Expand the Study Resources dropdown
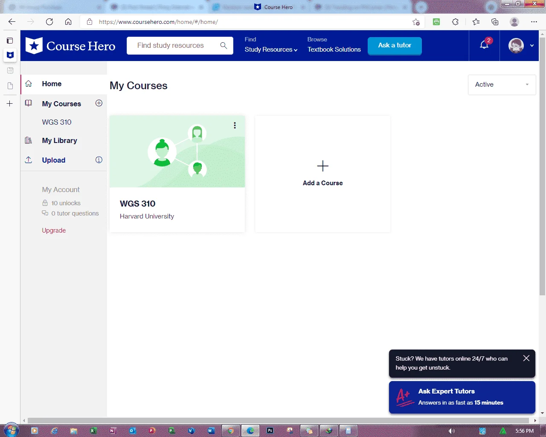 271,50
